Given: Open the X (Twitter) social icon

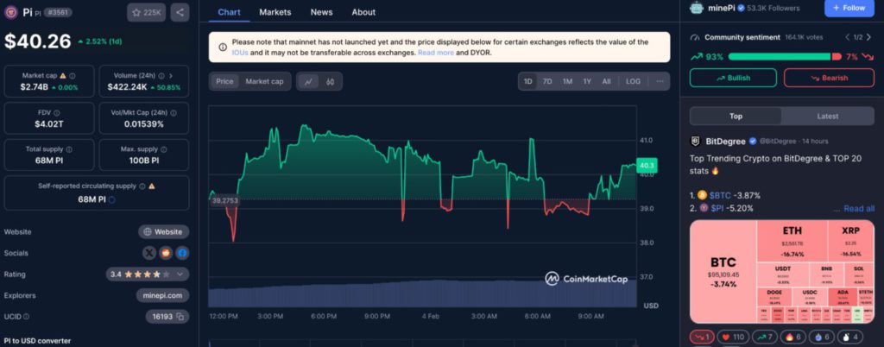Looking at the screenshot, I should click(148, 253).
